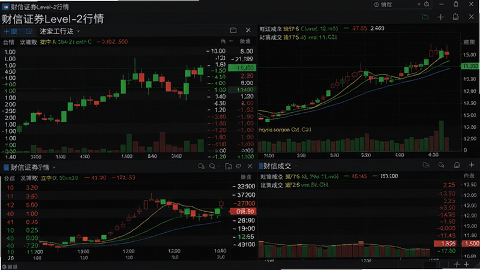Image resolution: width=480 pixels, height=270 pixels.
Task: Click the red price flag on bottom-left chart axis
Action: coord(242,212)
